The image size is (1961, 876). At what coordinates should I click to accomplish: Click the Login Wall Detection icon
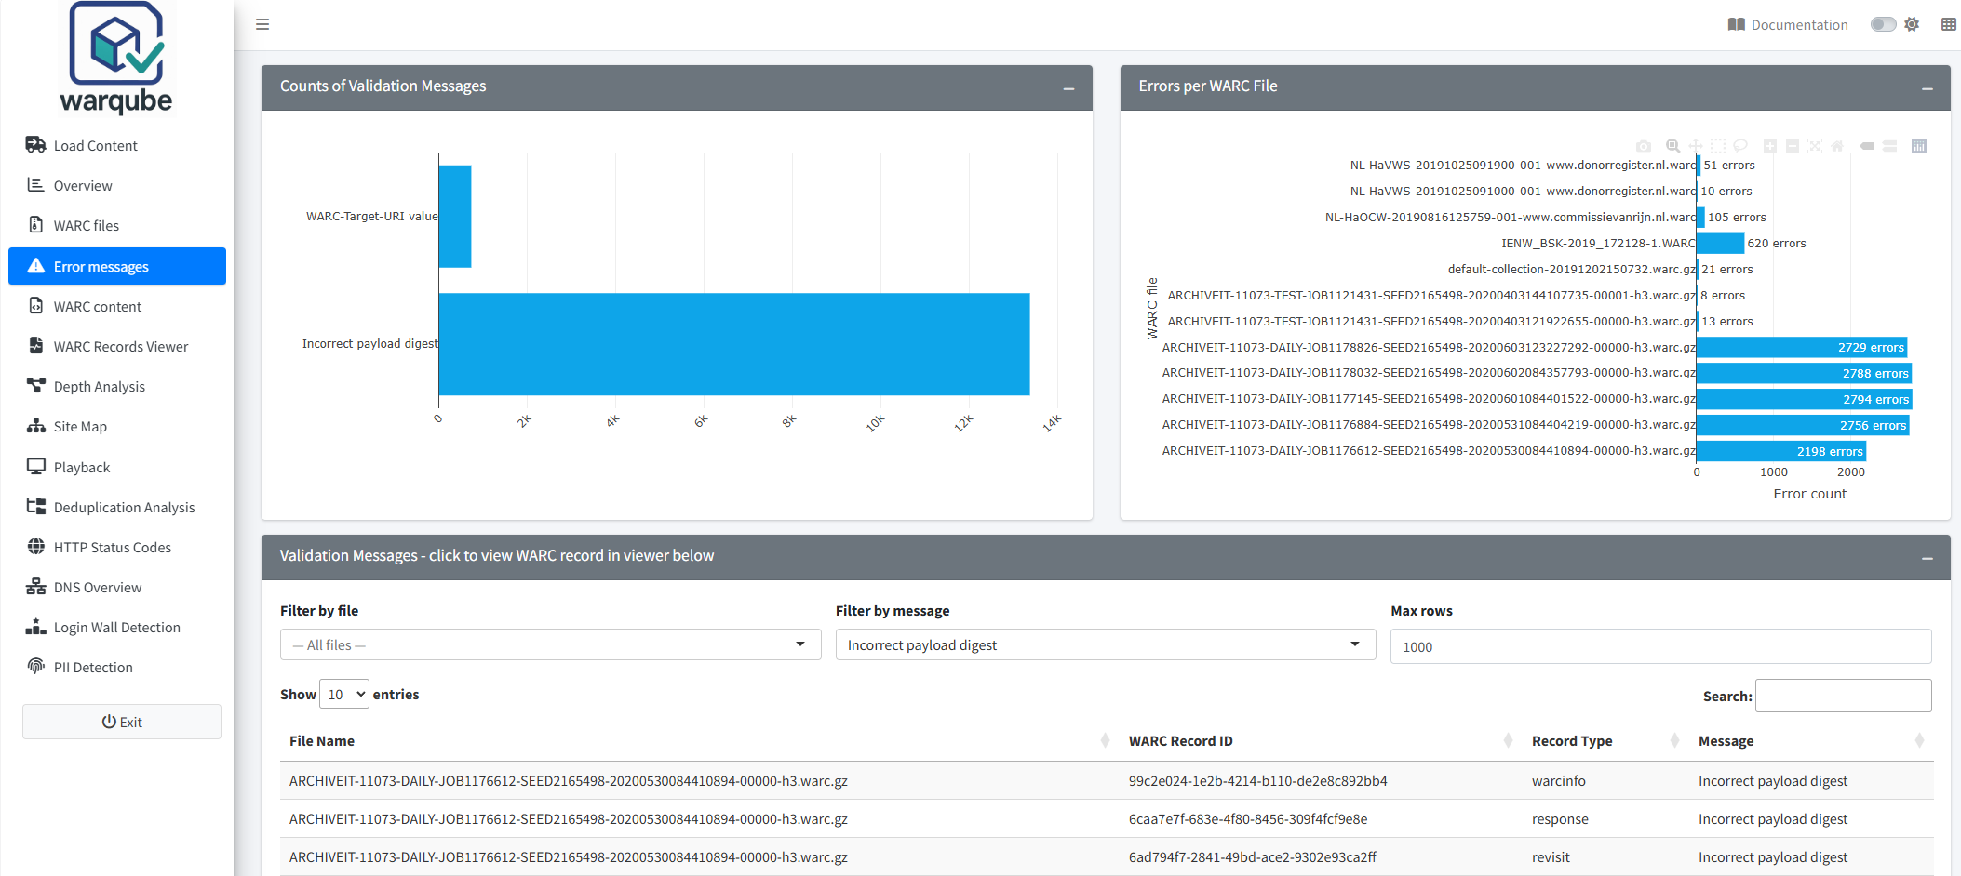pyautogui.click(x=36, y=626)
